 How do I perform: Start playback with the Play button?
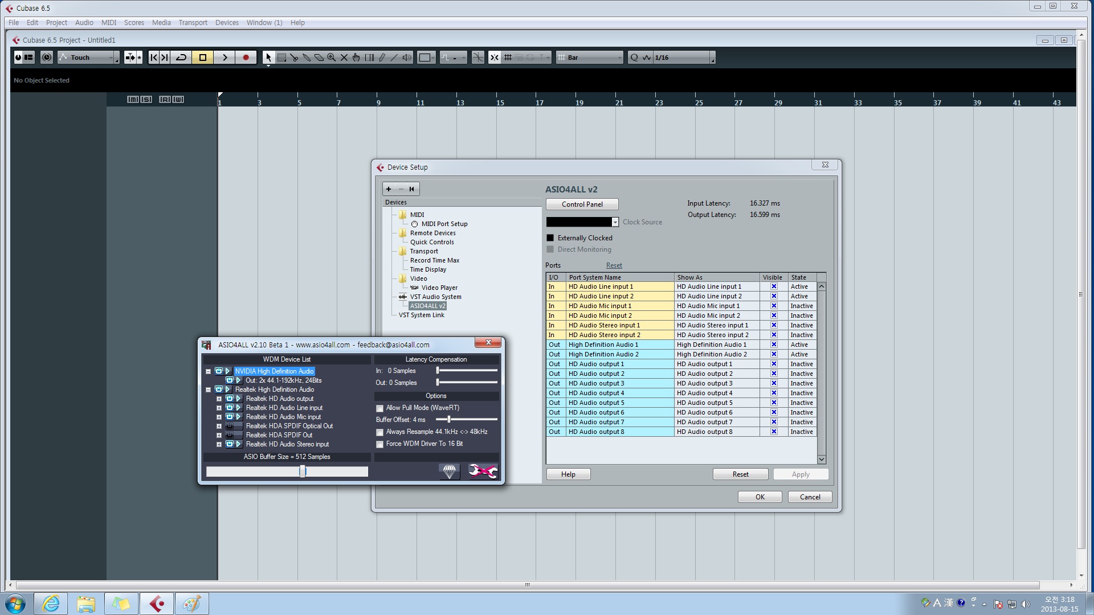click(x=224, y=58)
